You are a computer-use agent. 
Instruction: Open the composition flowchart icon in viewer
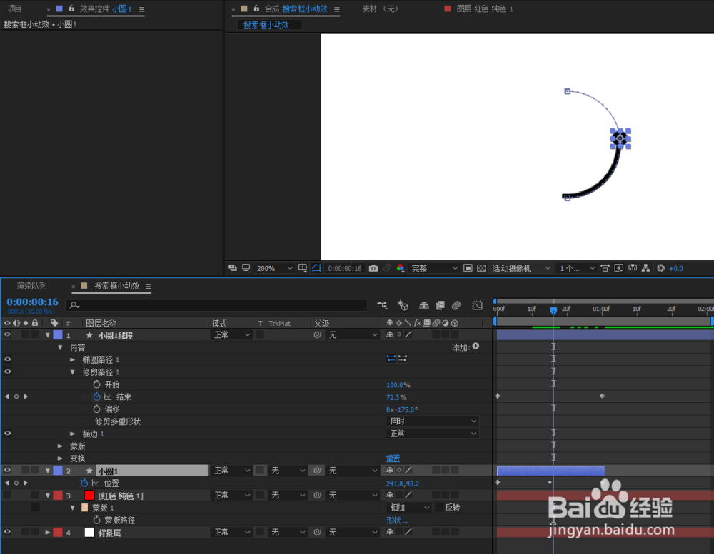coord(645,268)
